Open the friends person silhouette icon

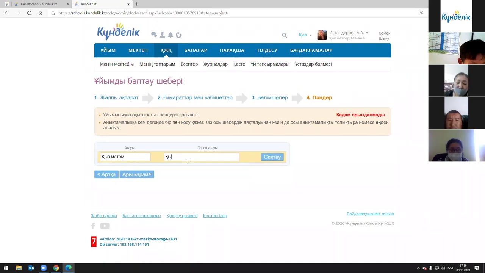tap(162, 35)
